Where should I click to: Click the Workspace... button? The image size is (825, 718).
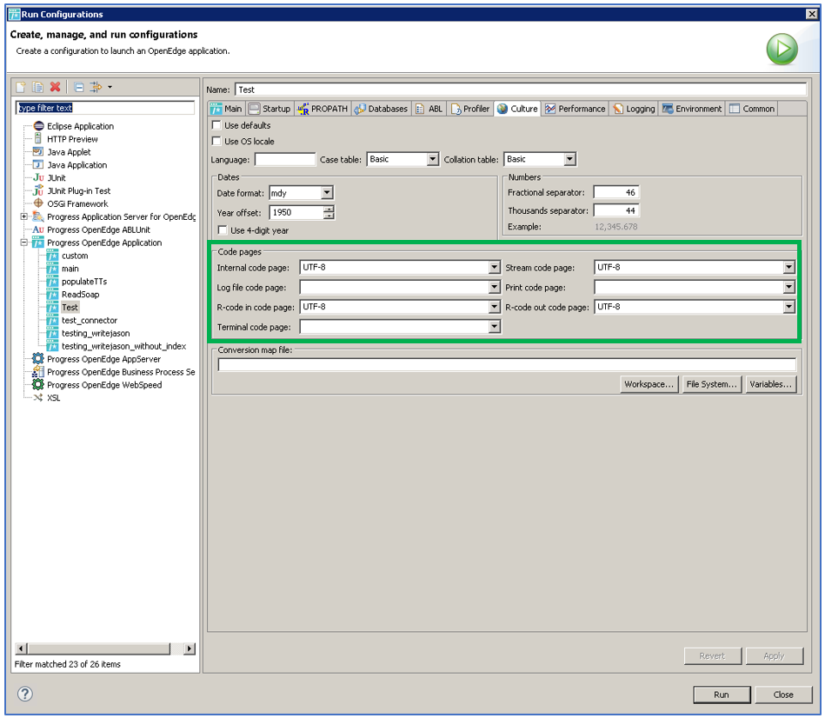tap(649, 384)
